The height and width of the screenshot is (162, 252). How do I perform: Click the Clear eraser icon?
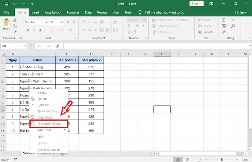[x=224, y=32]
